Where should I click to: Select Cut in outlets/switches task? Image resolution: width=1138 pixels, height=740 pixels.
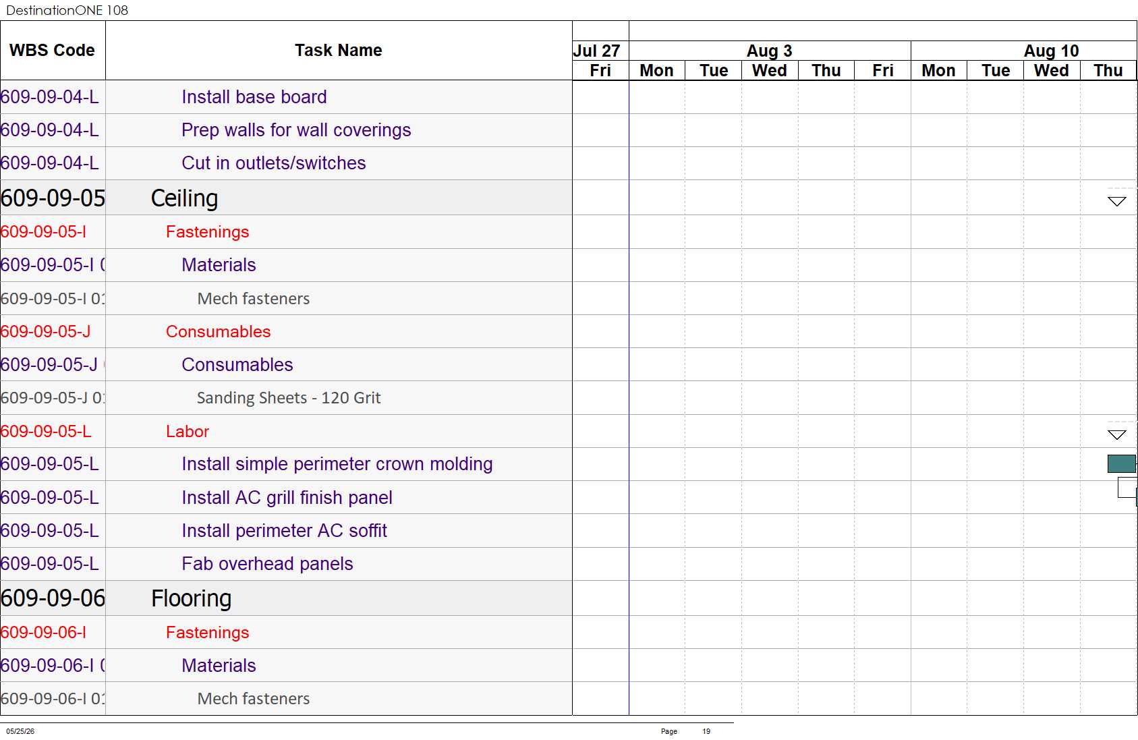point(274,163)
